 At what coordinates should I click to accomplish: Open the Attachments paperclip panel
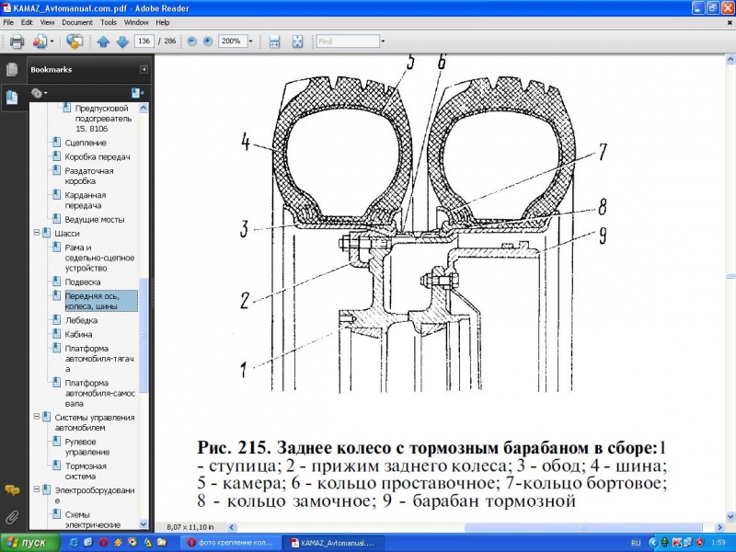point(12,516)
